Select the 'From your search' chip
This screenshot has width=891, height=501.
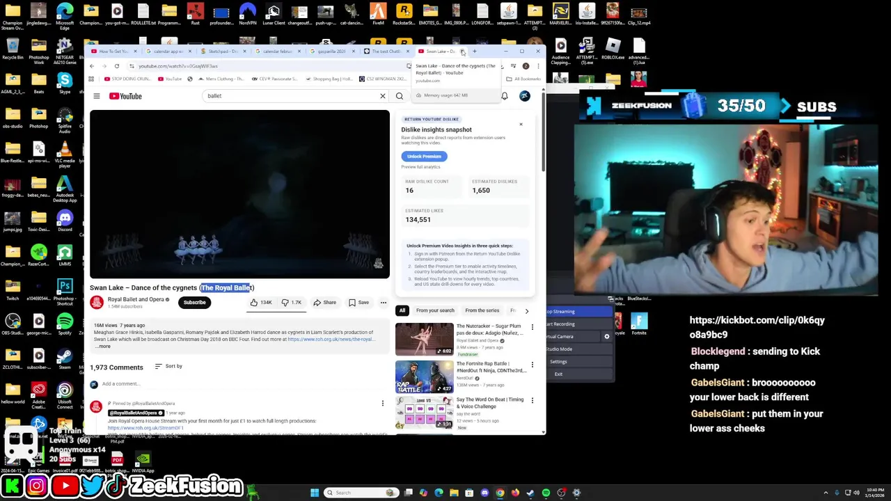click(435, 310)
